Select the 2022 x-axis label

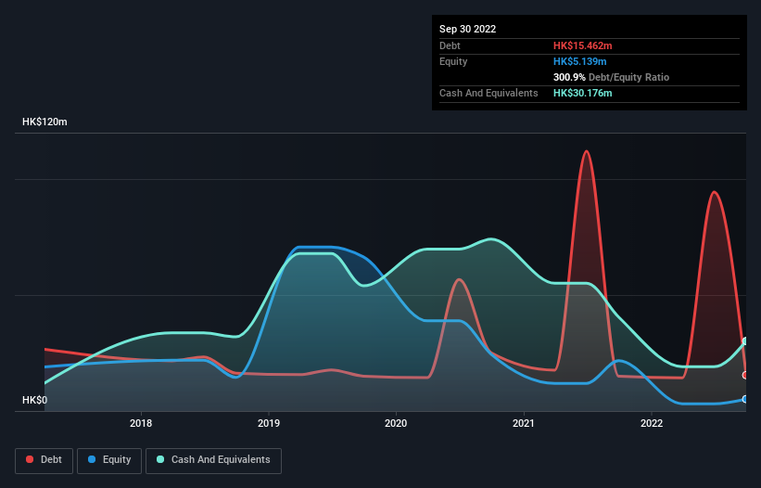click(x=652, y=423)
